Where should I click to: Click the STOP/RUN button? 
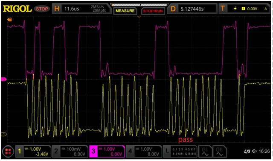pyautogui.click(x=153, y=11)
